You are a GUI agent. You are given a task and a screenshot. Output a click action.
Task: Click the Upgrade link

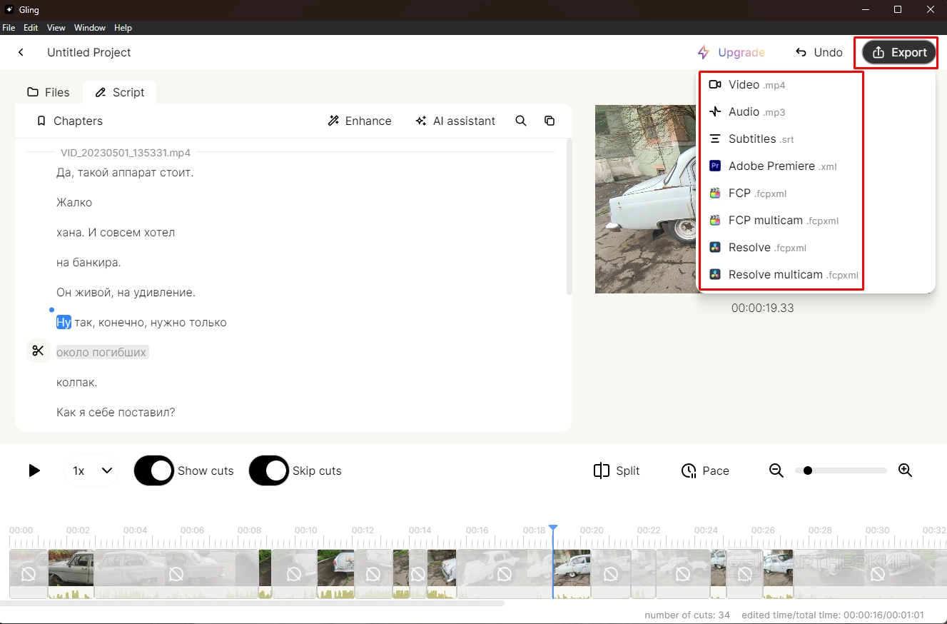pos(731,52)
